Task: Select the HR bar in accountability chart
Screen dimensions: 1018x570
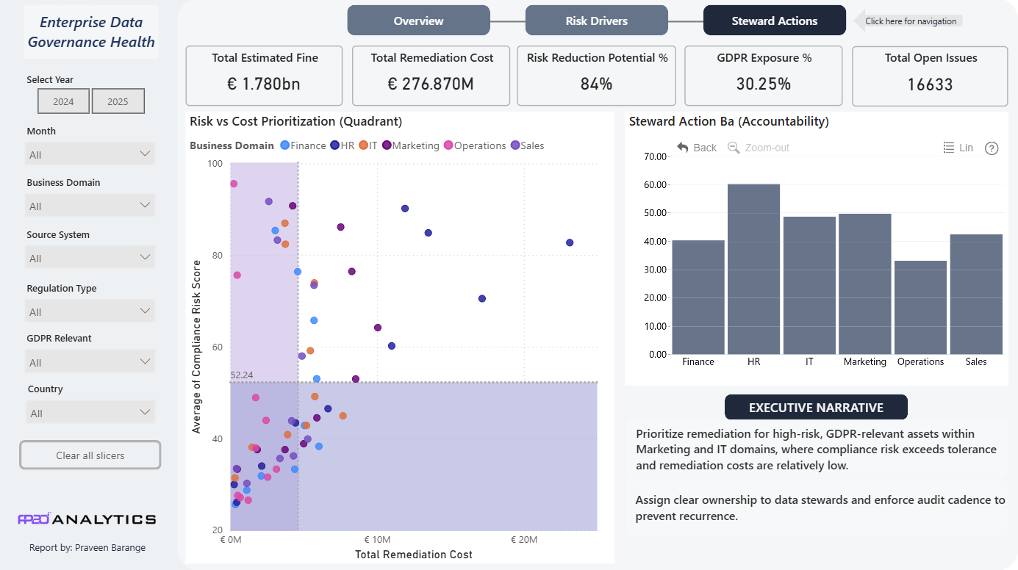Action: 753,269
